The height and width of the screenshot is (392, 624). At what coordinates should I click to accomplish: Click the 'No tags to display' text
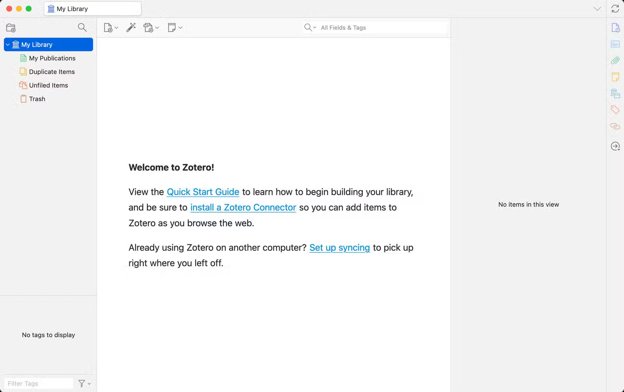click(x=48, y=335)
